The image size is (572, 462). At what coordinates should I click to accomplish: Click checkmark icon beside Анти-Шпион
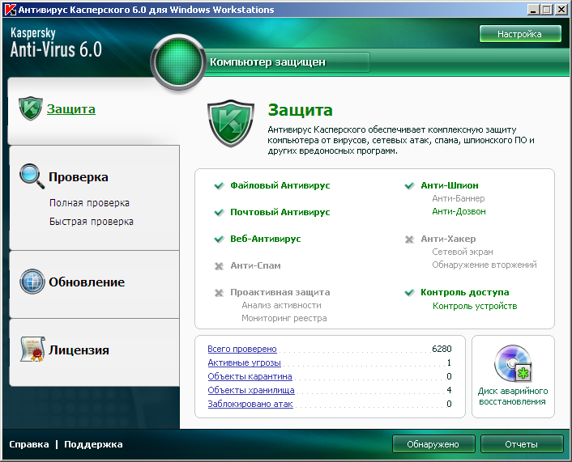(x=409, y=186)
